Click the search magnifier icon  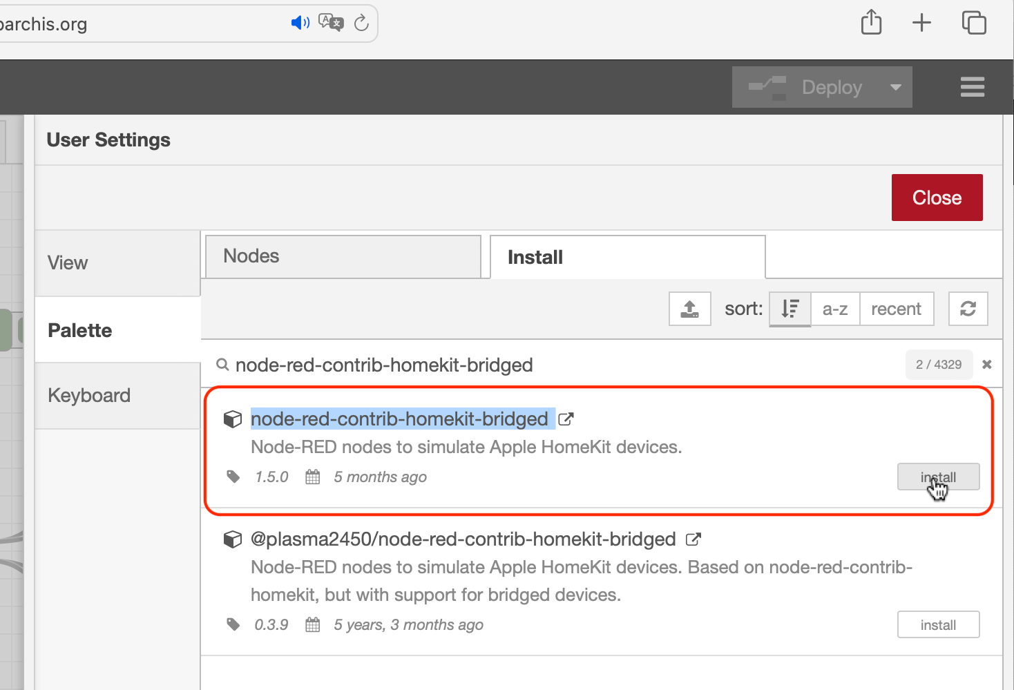point(222,364)
